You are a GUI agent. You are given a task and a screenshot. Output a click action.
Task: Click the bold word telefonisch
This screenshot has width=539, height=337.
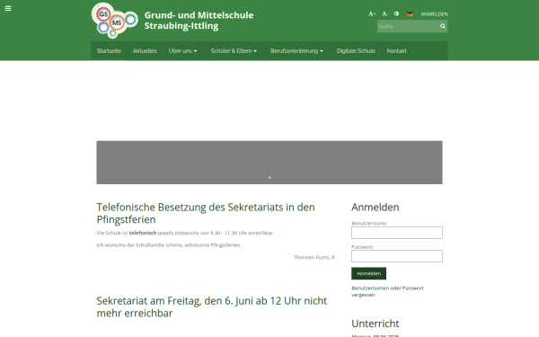click(x=143, y=233)
